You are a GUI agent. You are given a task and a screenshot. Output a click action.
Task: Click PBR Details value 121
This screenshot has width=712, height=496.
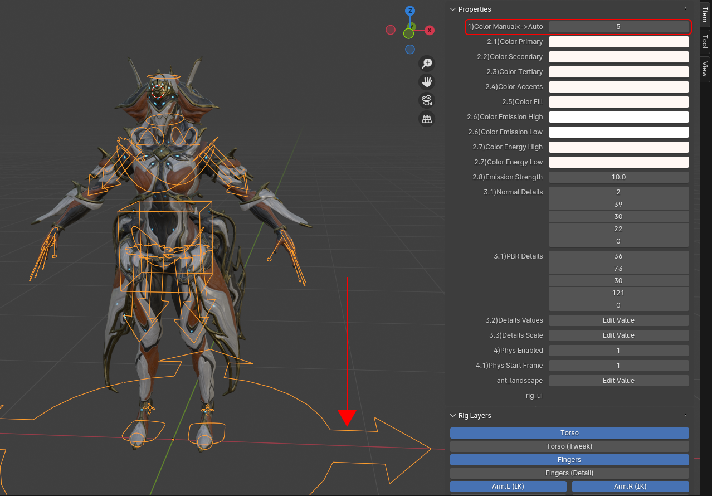[x=619, y=293]
